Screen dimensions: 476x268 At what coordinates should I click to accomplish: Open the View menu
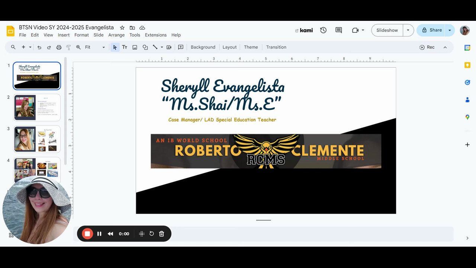coord(48,35)
